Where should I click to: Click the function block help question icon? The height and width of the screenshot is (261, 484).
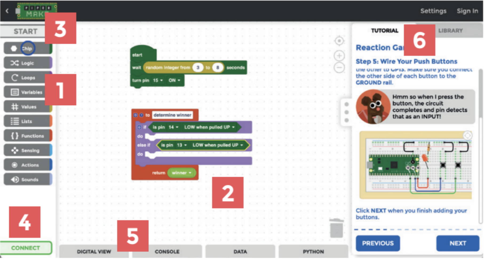tap(141, 115)
